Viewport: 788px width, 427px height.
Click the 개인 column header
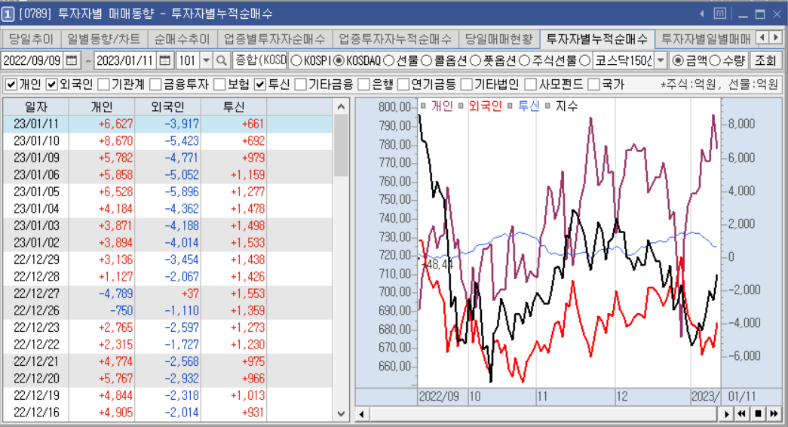tap(102, 106)
